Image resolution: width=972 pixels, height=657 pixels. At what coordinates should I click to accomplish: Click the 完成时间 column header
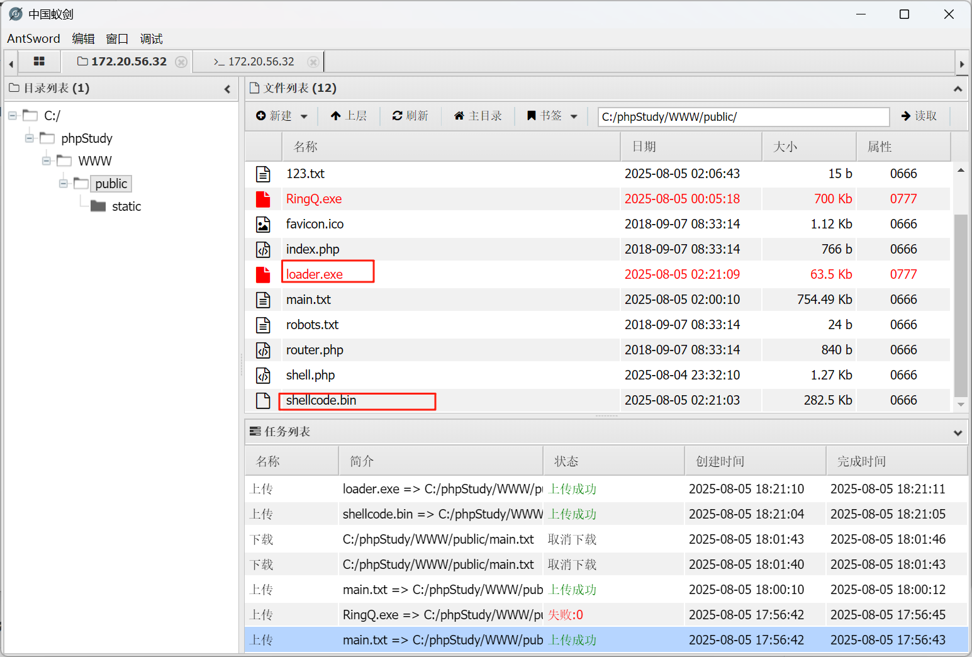(x=896, y=461)
